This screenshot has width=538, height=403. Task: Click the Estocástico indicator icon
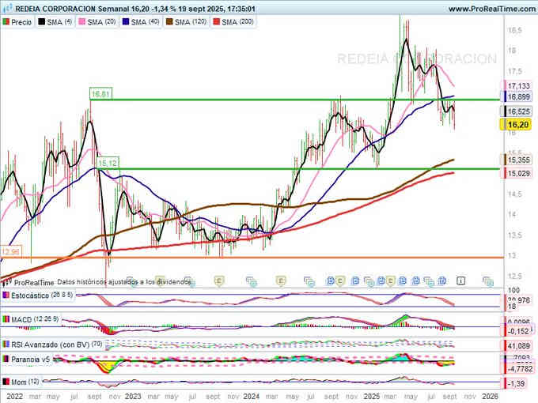[x=6, y=295]
